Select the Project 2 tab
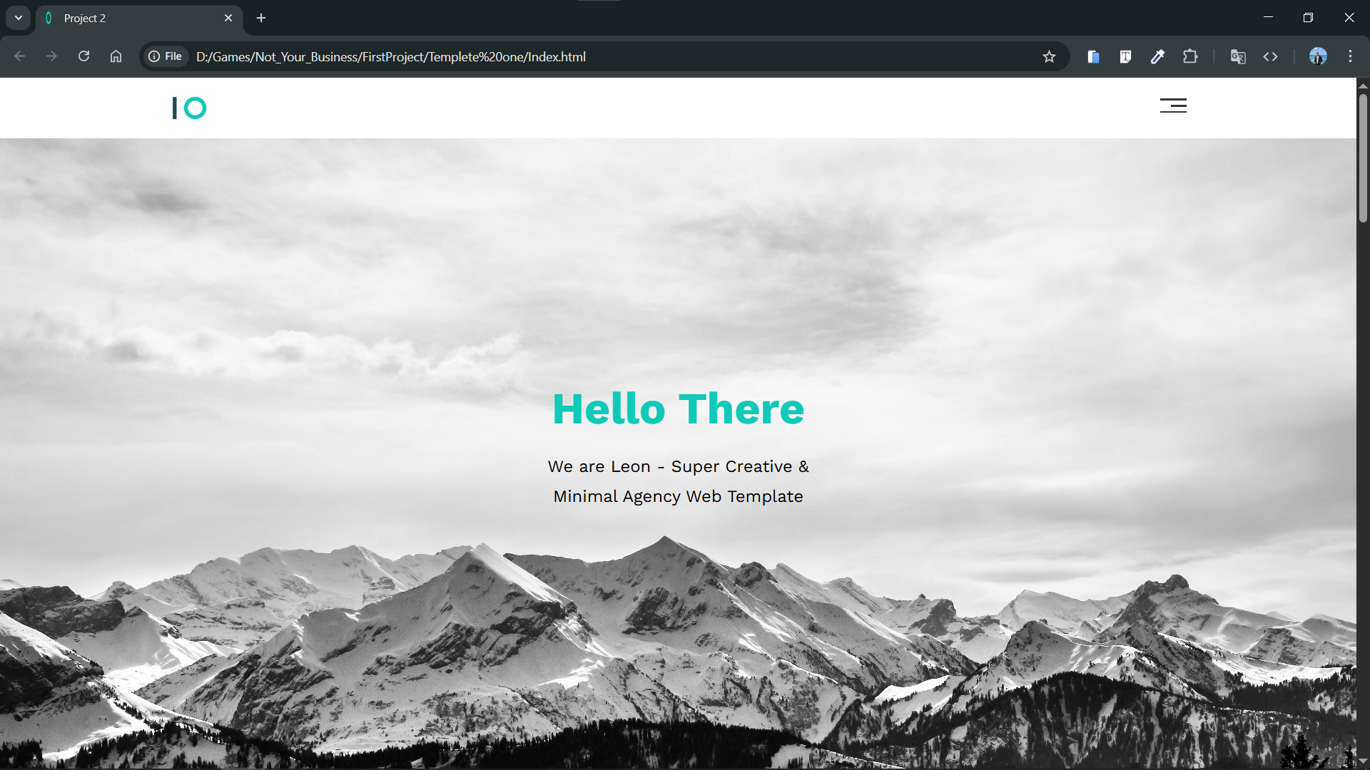 [x=128, y=18]
